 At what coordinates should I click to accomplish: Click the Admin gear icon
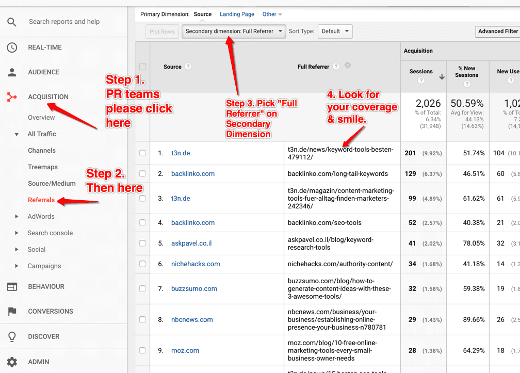tap(12, 362)
